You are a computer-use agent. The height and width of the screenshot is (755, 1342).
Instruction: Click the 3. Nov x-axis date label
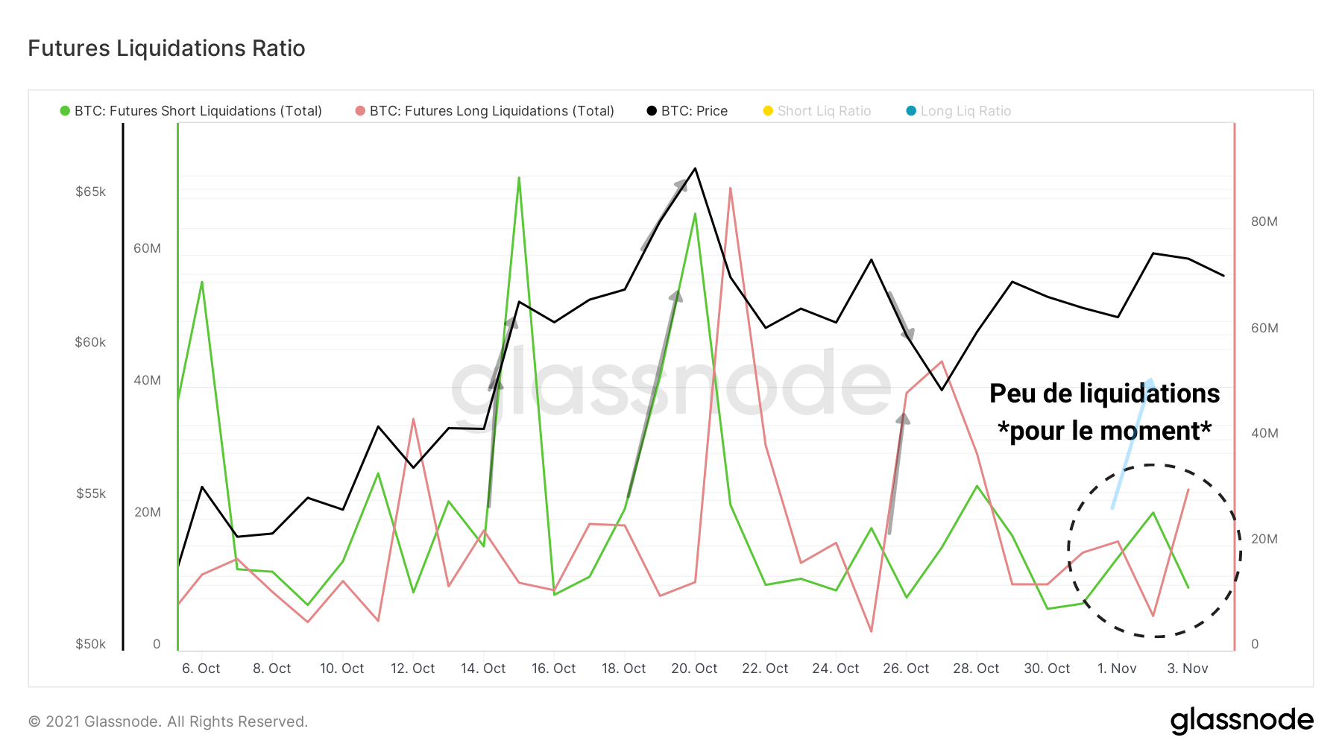[1187, 669]
